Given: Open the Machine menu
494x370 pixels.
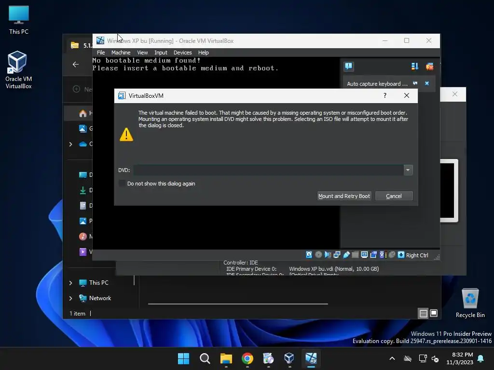Looking at the screenshot, I should [x=121, y=53].
